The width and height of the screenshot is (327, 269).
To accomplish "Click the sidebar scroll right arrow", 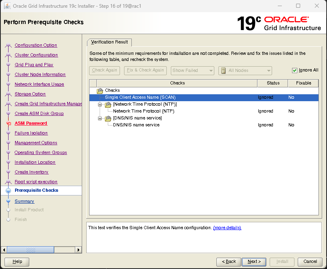I will click(78, 250).
